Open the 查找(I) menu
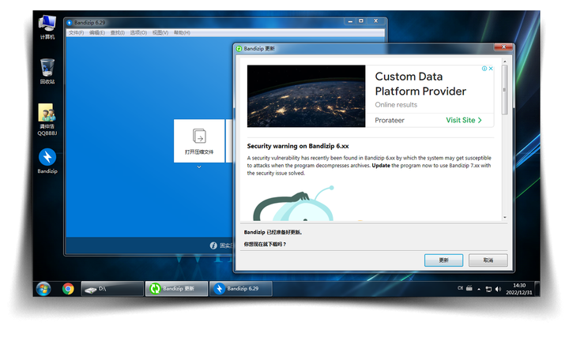This screenshot has width=569, height=337. (118, 32)
